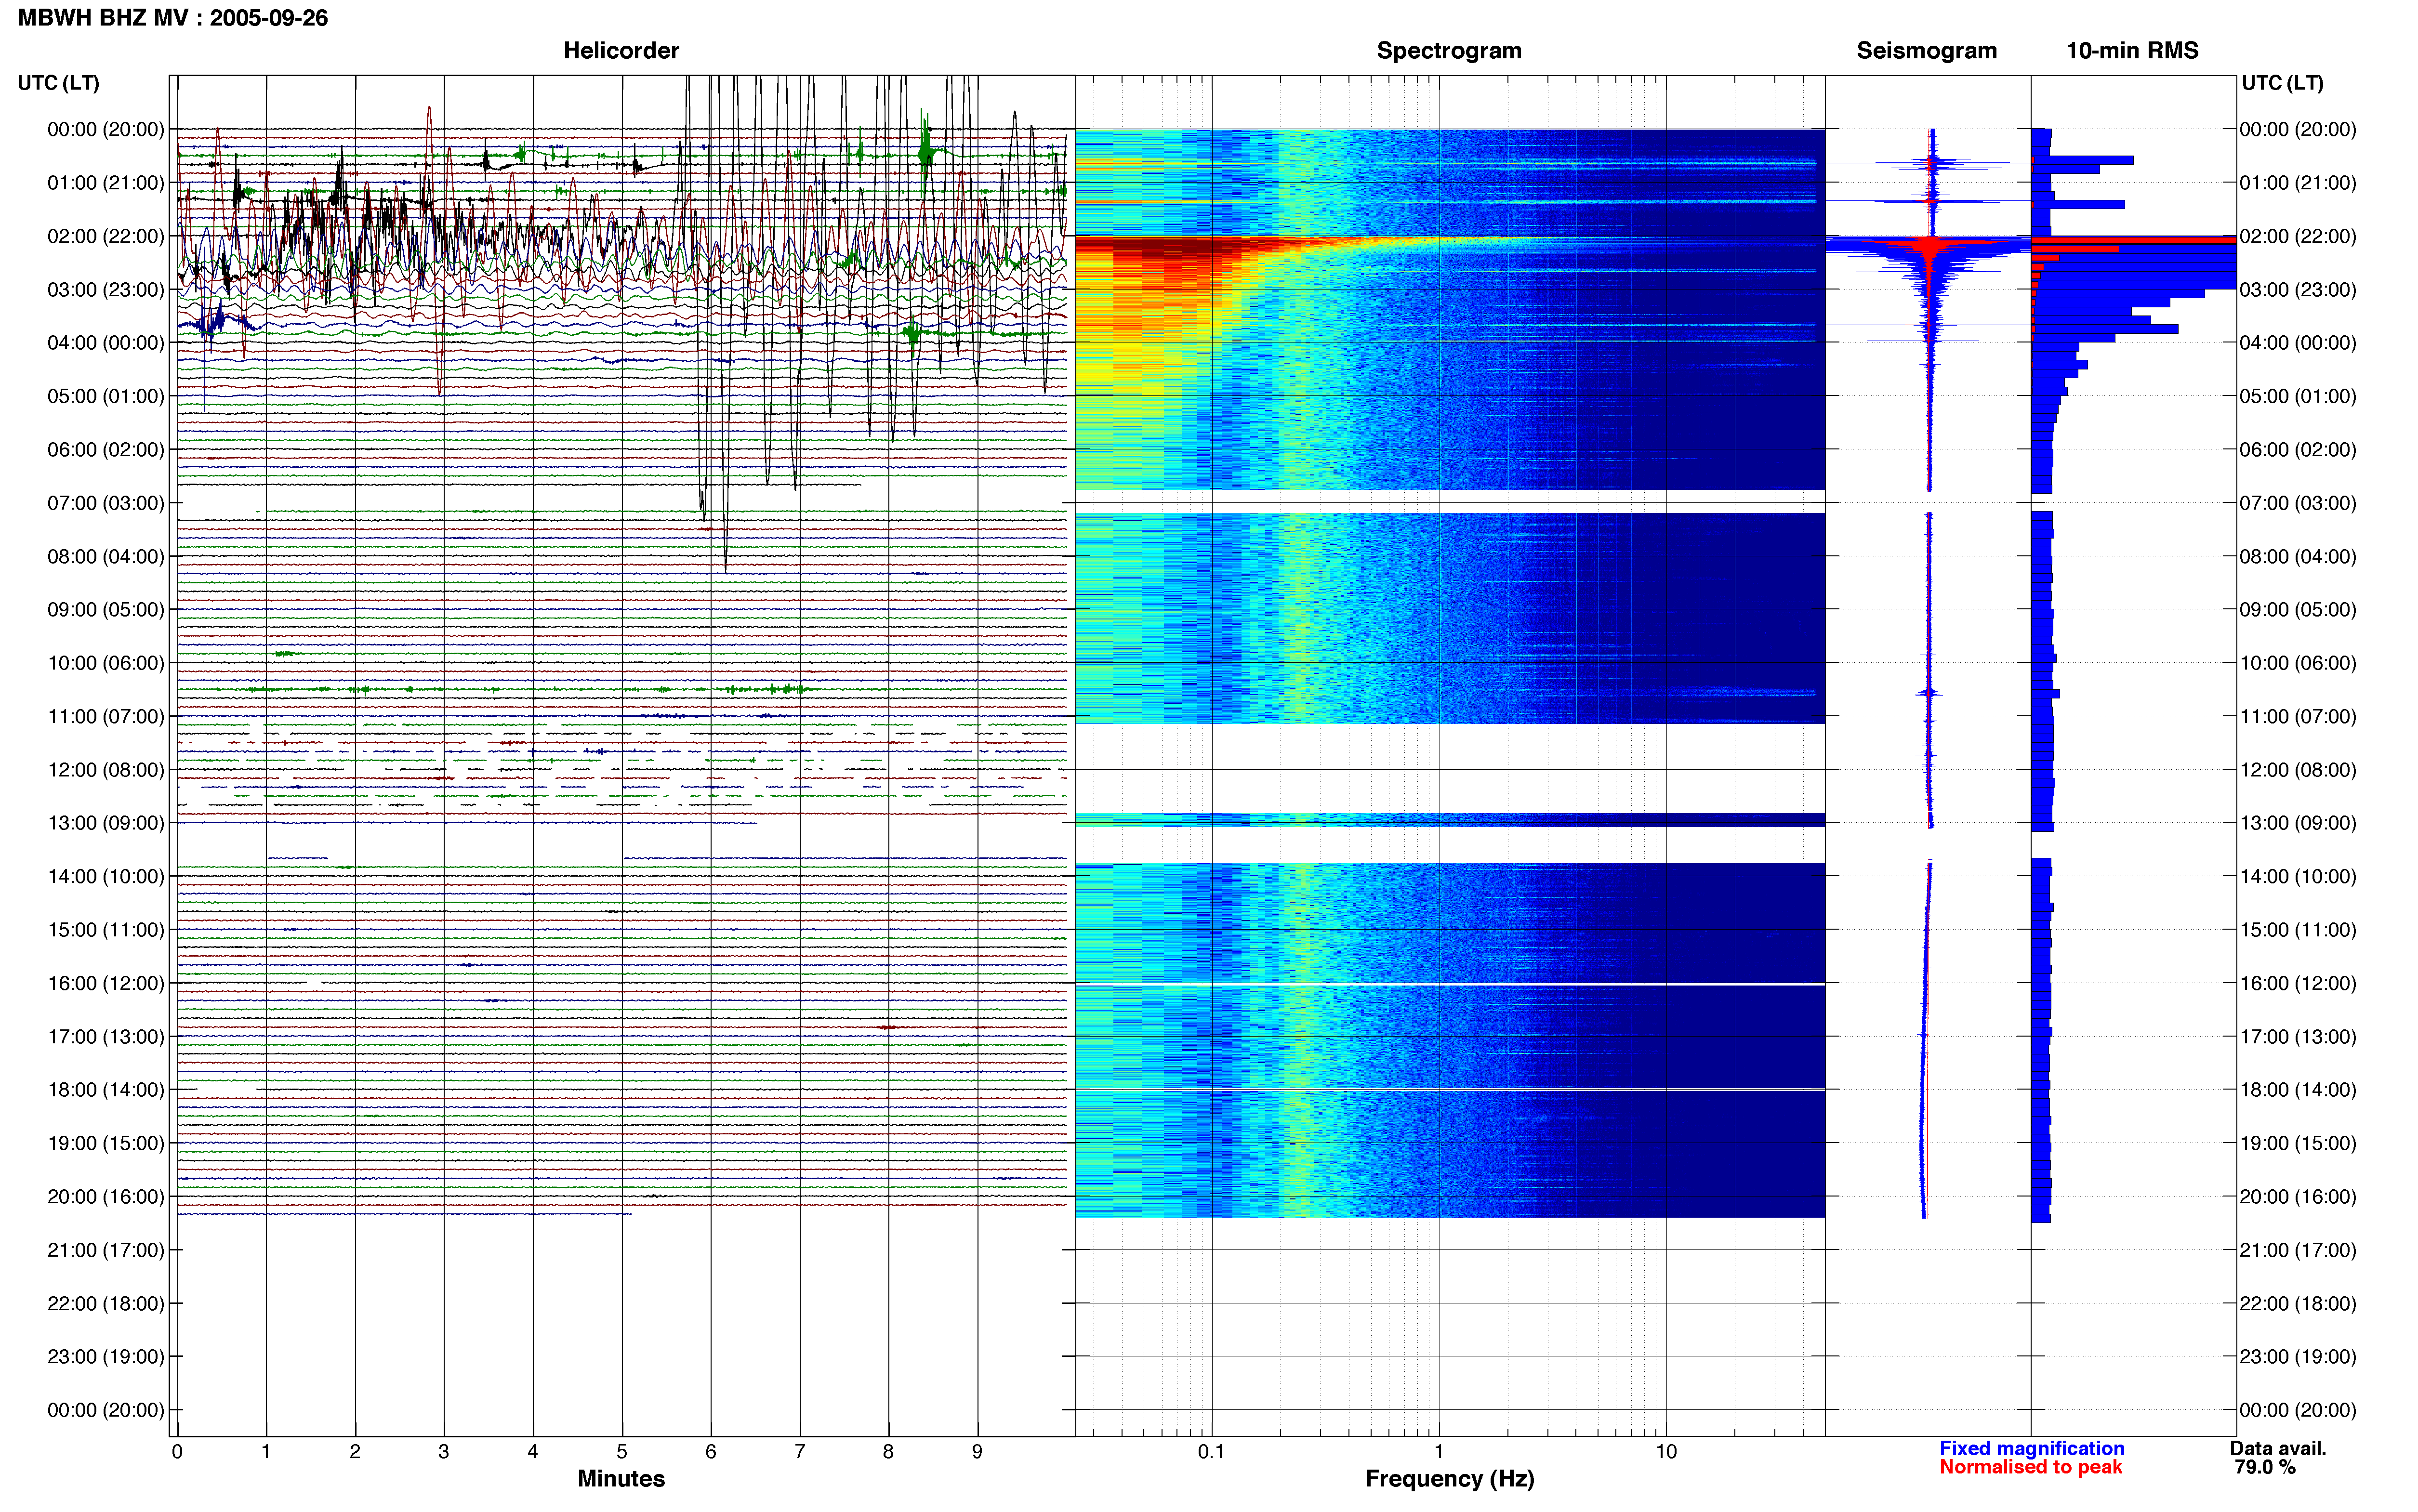Click the dark red spectrogram burst at 02:00
Viewport: 2418px width, 1512px height.
pos(1160,246)
